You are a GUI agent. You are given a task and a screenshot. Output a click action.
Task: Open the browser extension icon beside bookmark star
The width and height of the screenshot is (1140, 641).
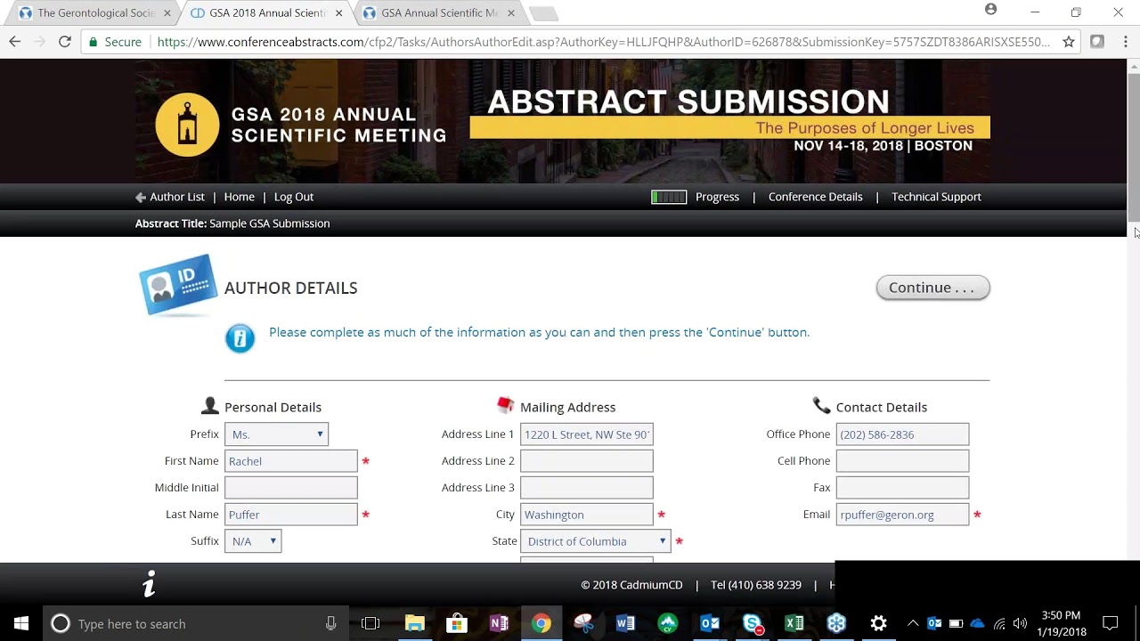pyautogui.click(x=1097, y=42)
